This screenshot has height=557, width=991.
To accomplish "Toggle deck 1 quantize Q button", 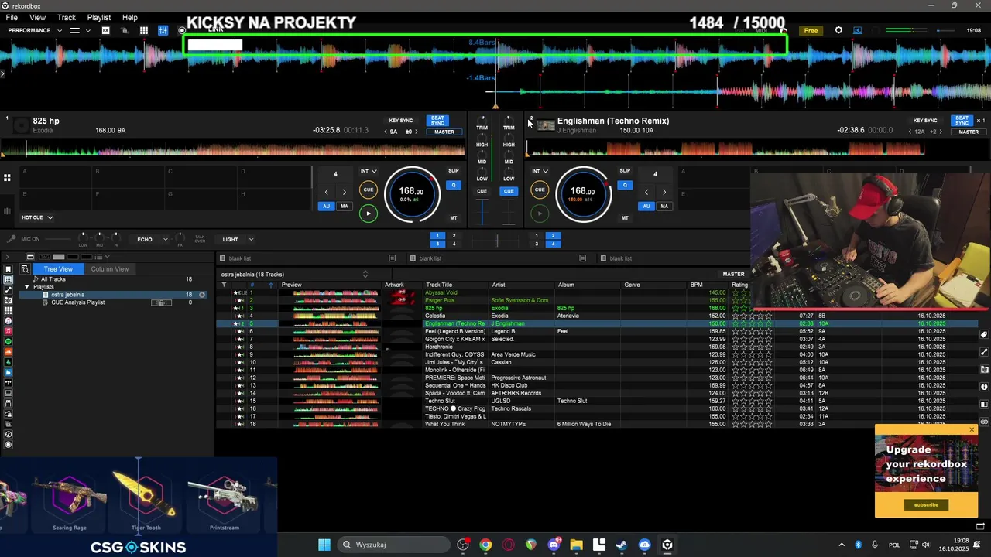I will coord(454,185).
